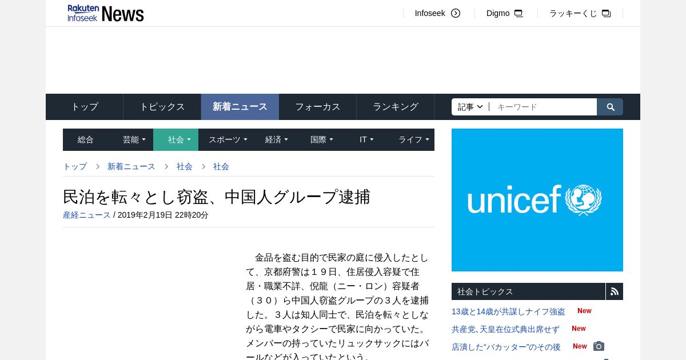The image size is (686, 360).
Task: Click the Digmo external window icon
Action: (519, 13)
